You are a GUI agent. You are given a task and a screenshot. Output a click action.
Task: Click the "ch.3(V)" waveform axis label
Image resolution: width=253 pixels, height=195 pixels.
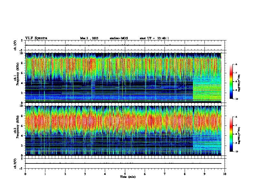tap(15, 163)
